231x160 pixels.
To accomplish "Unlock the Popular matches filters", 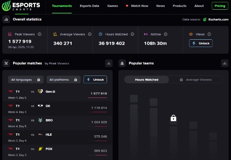I will (x=95, y=79).
